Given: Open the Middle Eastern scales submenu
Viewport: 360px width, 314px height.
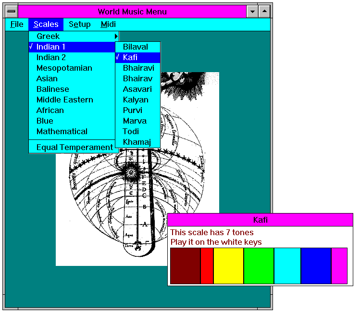Looking at the screenshot, I should (x=72, y=100).
